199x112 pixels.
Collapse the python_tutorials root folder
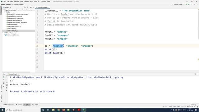click(3, 10)
